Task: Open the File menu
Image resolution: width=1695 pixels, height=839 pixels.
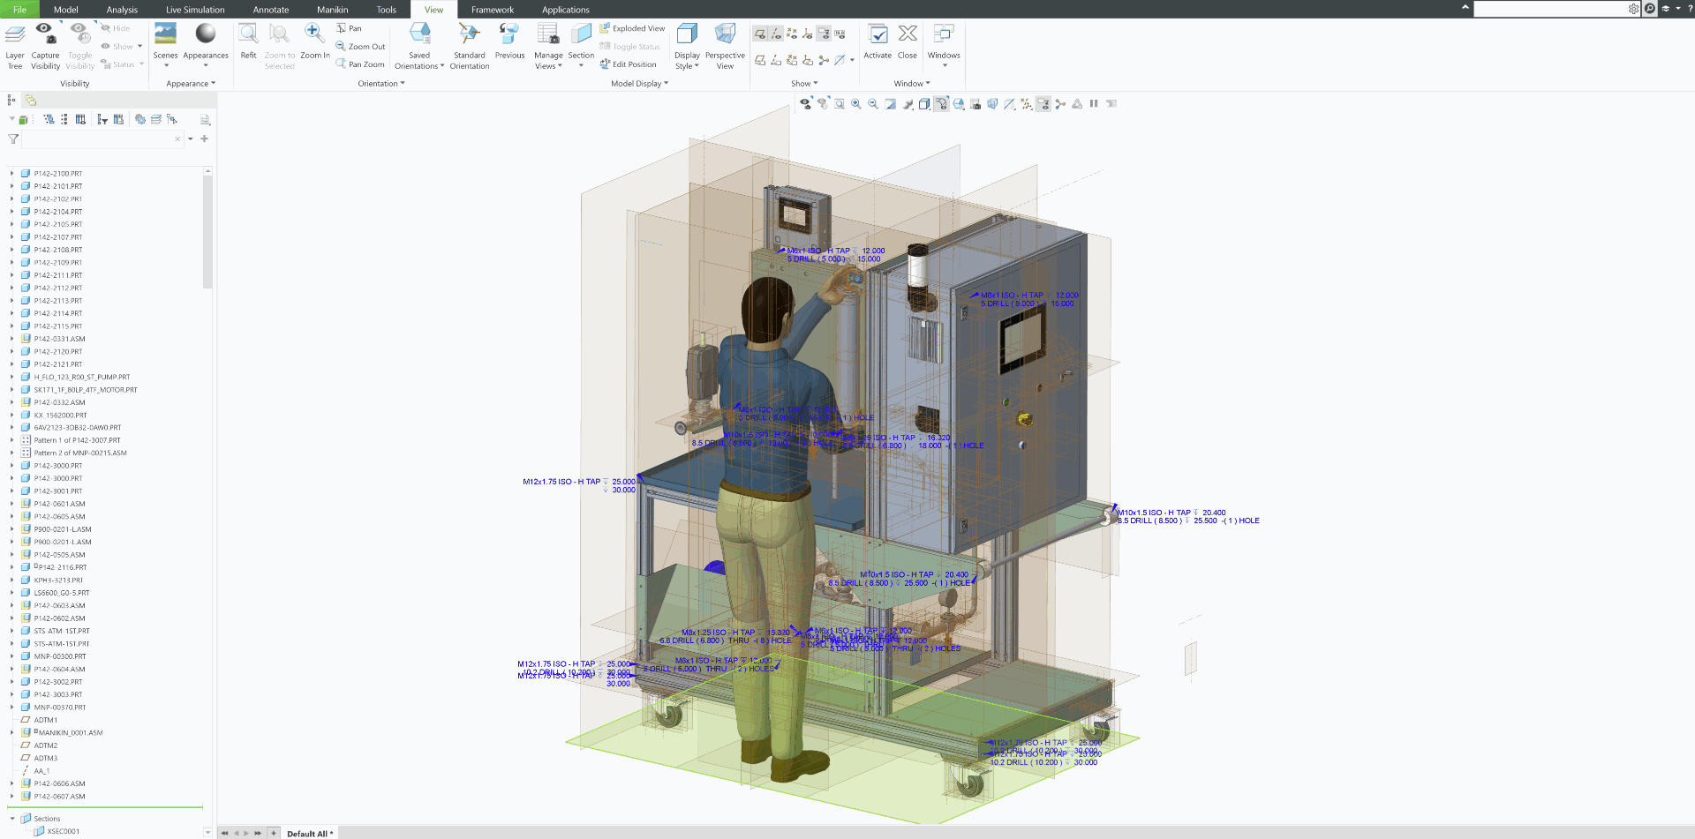Action: pos(19,10)
